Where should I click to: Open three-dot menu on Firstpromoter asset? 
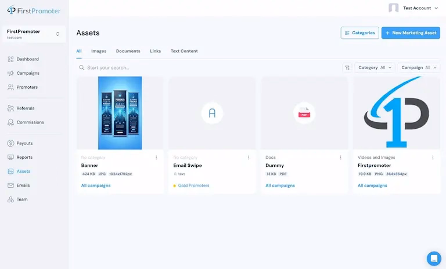433,158
